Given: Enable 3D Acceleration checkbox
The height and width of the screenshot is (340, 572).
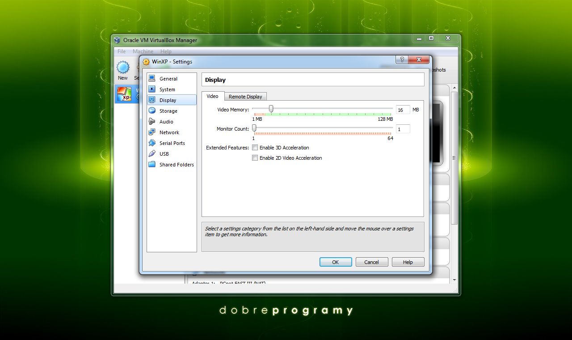Looking at the screenshot, I should pos(255,147).
